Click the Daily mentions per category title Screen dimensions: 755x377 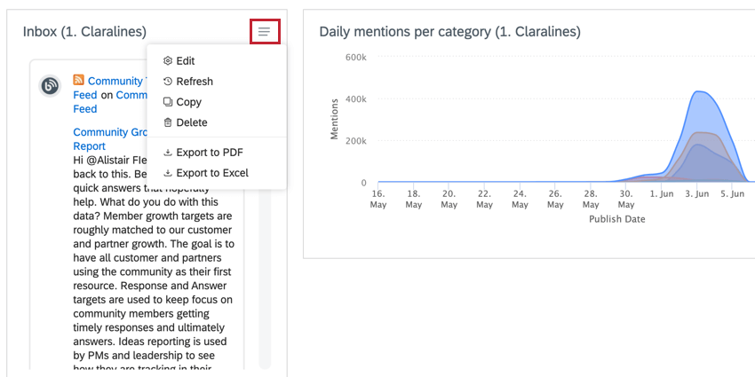(449, 32)
